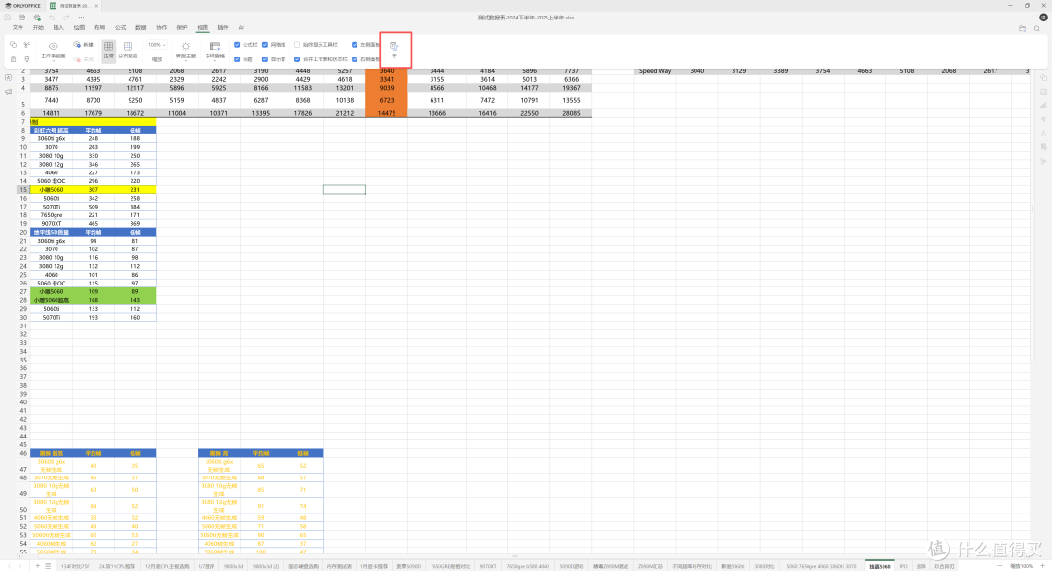Open the 插件 plugins ribbon tab

click(x=223, y=28)
